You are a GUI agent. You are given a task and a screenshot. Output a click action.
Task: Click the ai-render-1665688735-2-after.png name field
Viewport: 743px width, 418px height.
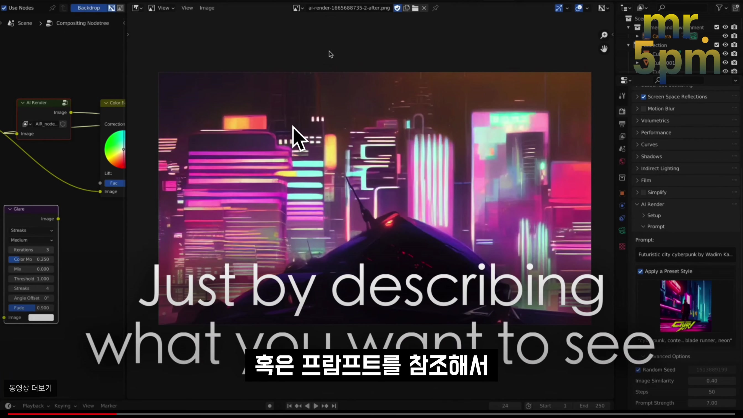[x=349, y=8]
